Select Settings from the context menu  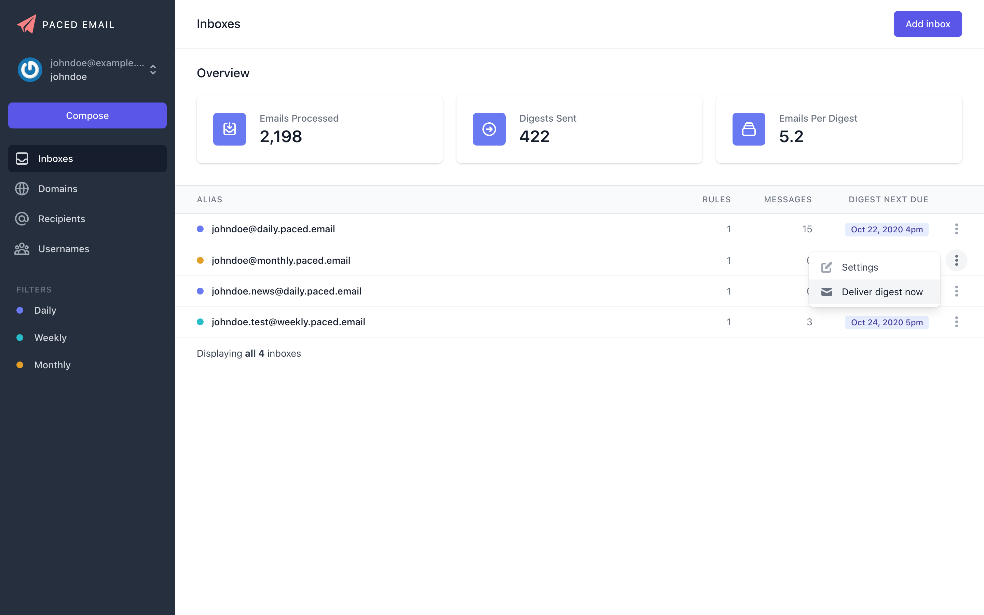(860, 267)
